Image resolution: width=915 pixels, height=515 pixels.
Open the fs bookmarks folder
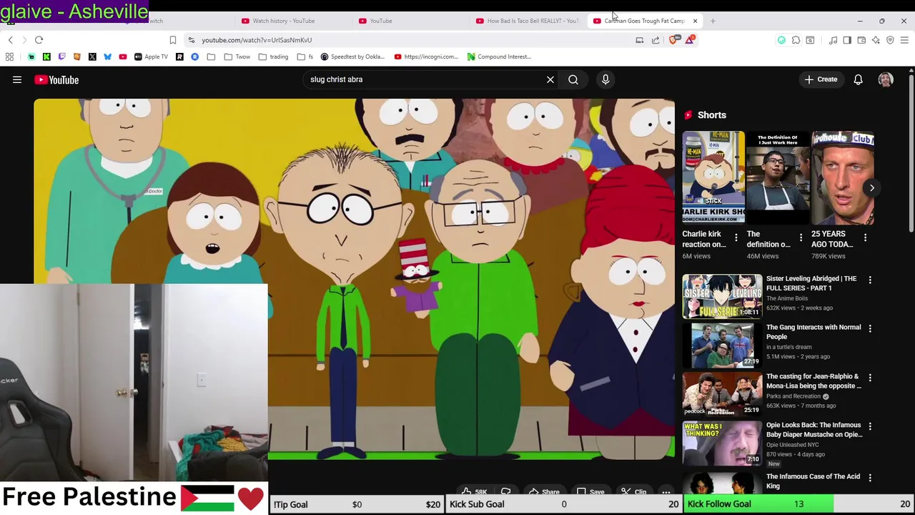(x=305, y=57)
